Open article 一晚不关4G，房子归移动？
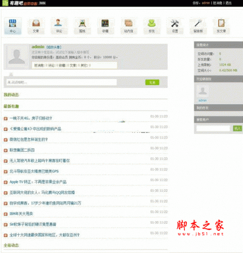243x253 pixels. click(31, 118)
